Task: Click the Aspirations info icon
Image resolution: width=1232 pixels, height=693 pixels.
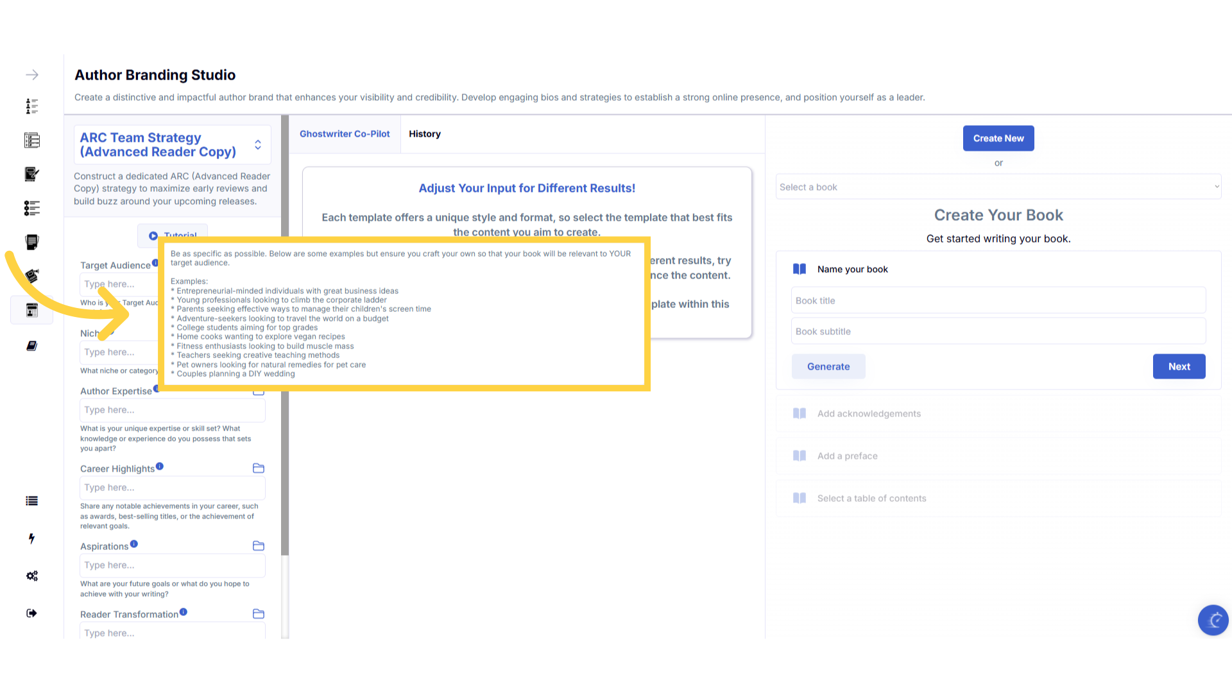Action: point(134,544)
